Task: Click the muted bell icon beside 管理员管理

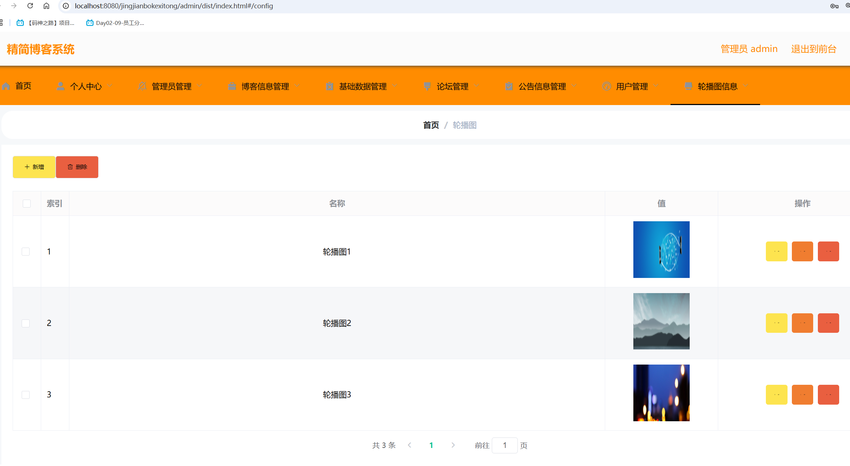Action: [x=142, y=86]
